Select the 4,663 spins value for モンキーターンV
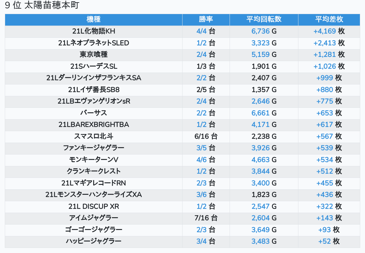This screenshot has height=253, width=365. pos(261,160)
